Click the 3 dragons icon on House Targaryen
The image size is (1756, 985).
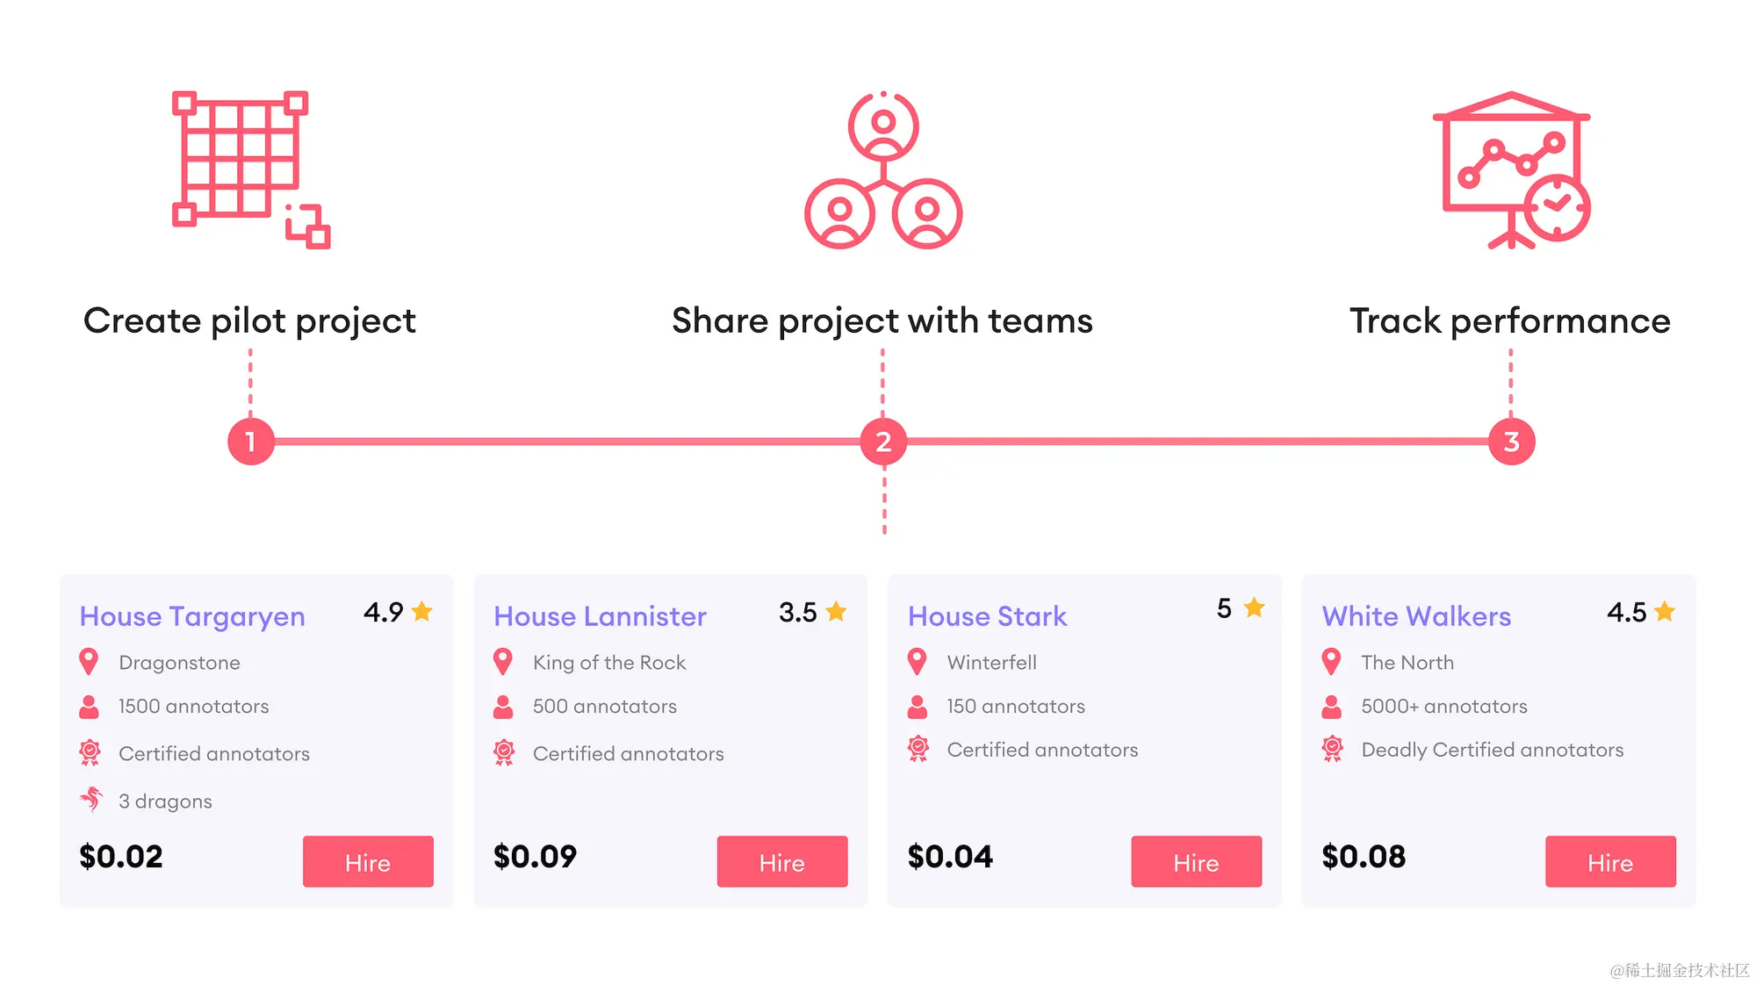pyautogui.click(x=90, y=800)
